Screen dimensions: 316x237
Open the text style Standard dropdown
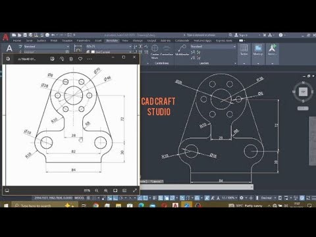[46, 47]
